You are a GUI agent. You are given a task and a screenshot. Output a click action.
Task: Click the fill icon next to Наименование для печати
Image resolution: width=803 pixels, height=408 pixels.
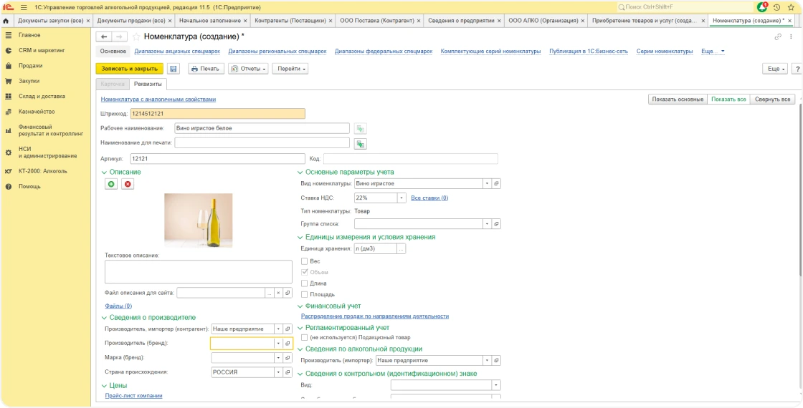point(361,144)
